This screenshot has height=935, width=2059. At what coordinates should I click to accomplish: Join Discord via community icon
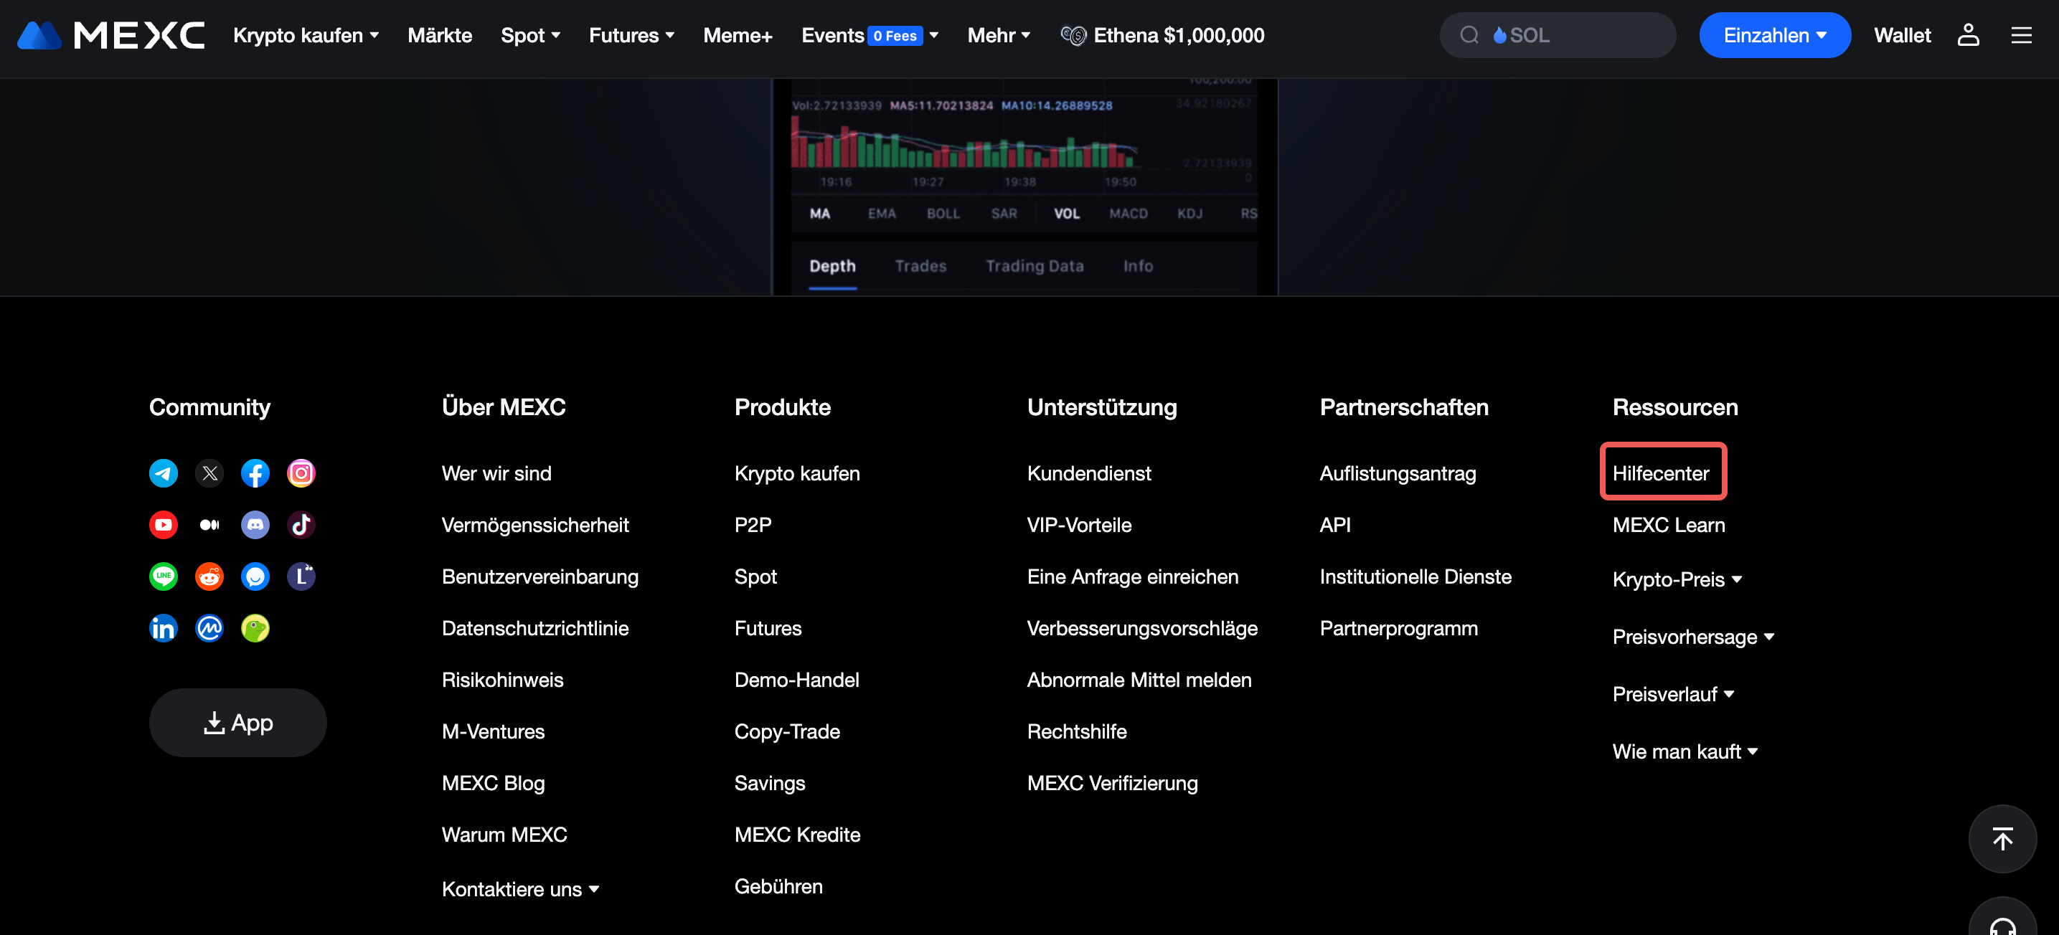255,525
